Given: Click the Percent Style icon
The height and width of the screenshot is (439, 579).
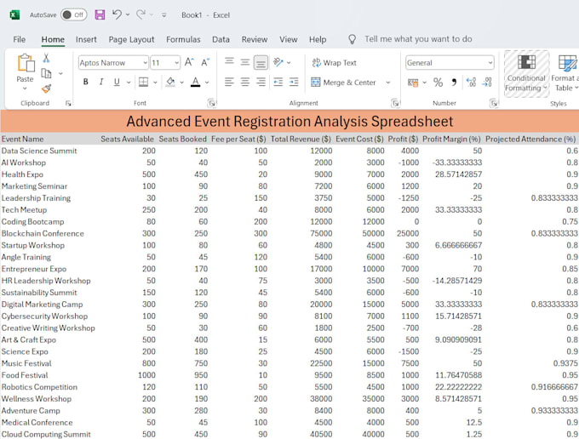Looking at the screenshot, I should tap(438, 83).
